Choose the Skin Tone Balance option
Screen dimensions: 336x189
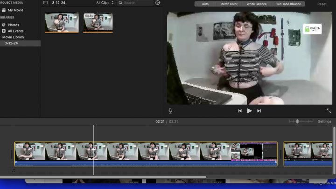[x=288, y=4]
